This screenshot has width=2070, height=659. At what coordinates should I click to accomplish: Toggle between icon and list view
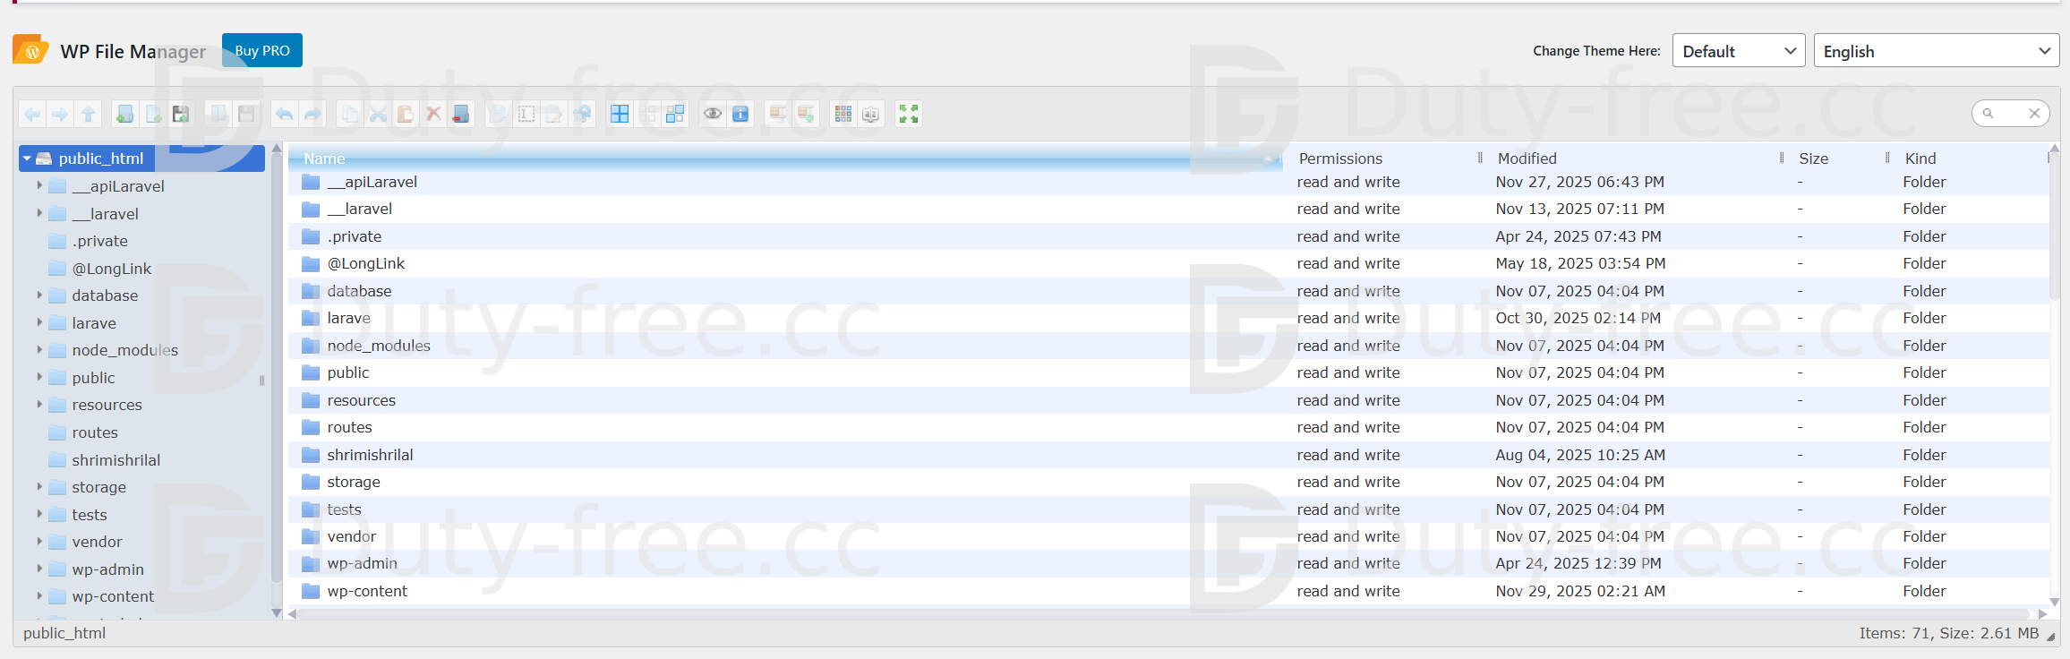[843, 114]
